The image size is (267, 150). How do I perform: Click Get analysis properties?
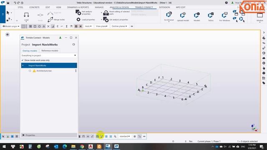coord(116,20)
